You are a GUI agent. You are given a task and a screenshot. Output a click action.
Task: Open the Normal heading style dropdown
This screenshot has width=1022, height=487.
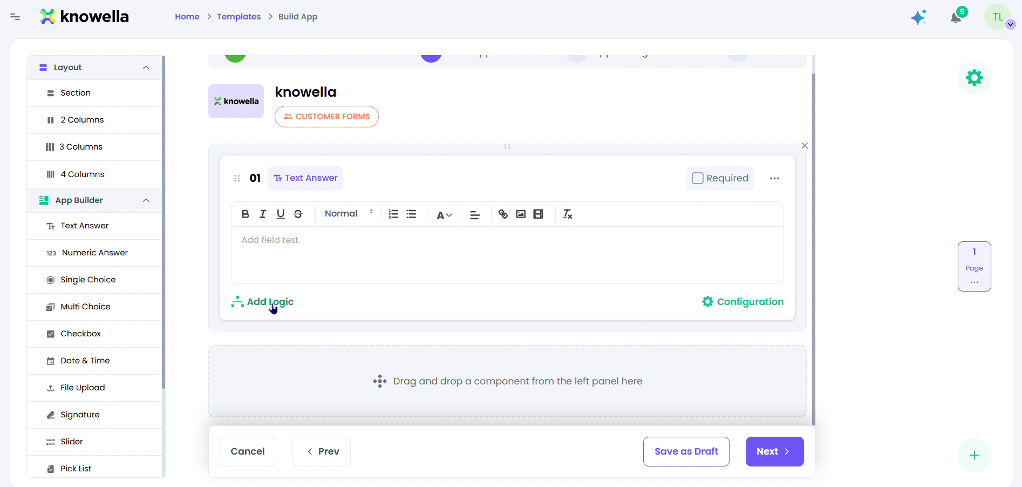coord(349,214)
